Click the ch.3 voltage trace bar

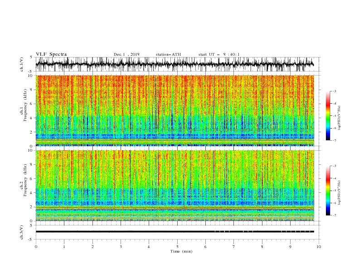(x=175, y=232)
